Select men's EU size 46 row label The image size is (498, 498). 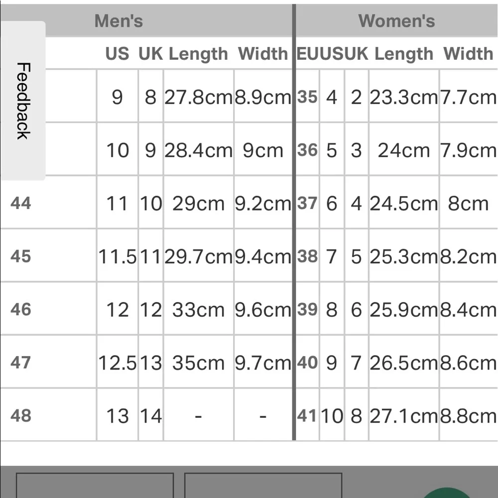pos(20,309)
